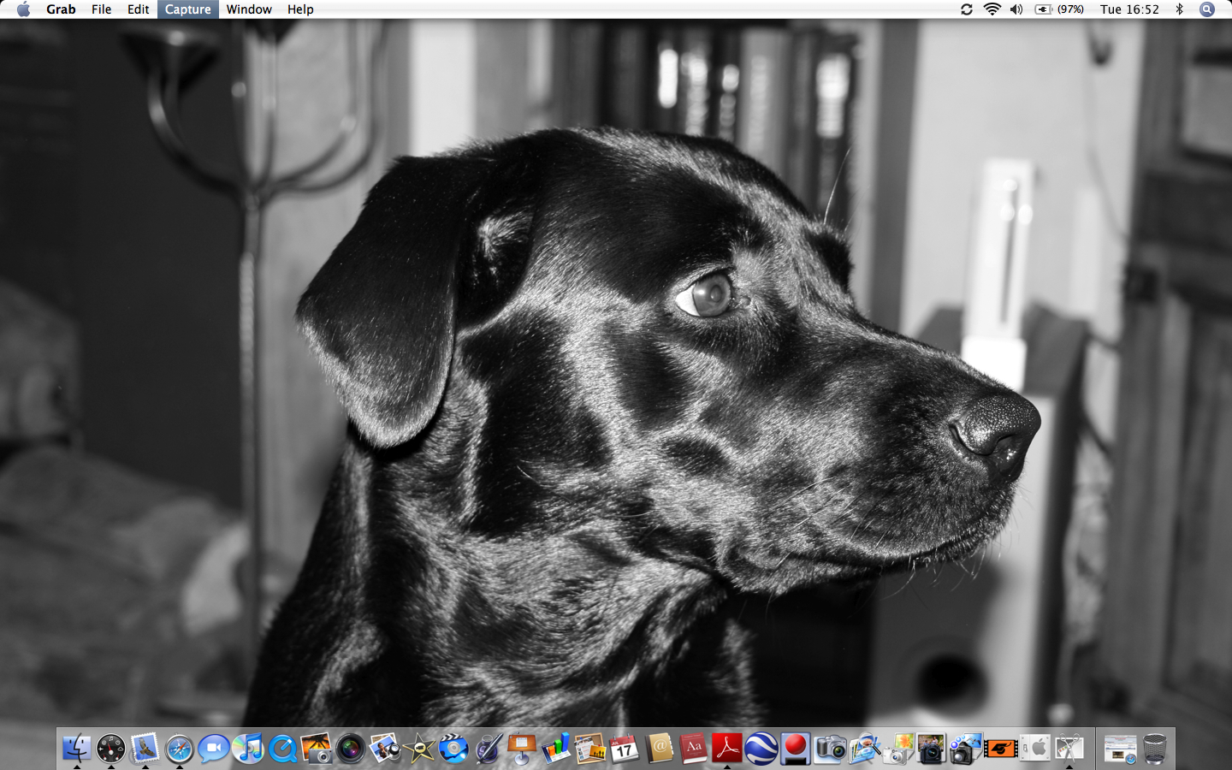Open Photo Booth lens icon

[351, 749]
